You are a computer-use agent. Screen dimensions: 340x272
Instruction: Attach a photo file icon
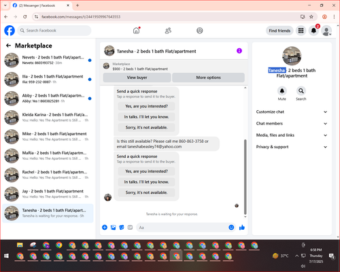click(113, 227)
